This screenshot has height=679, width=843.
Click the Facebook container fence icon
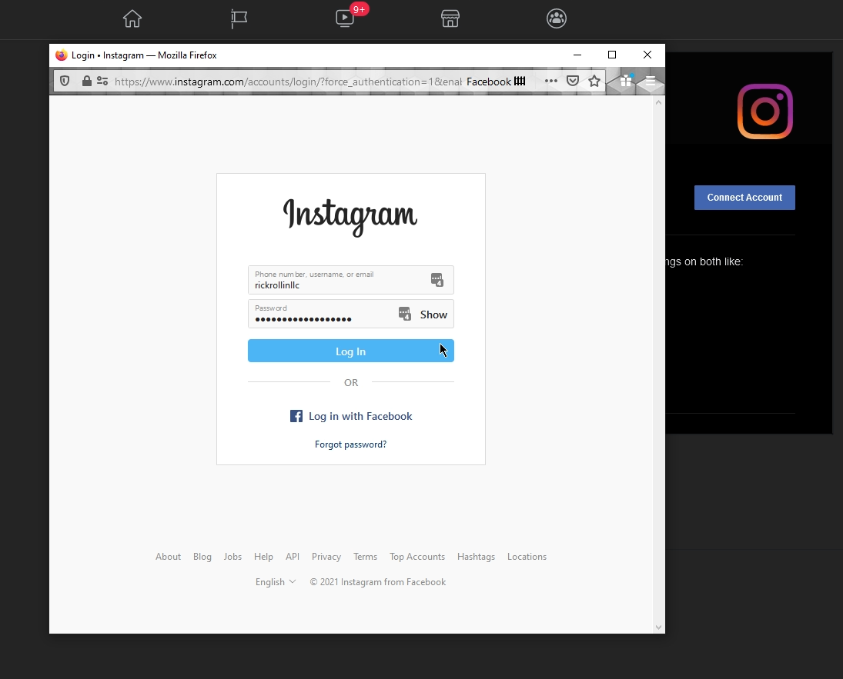520,81
